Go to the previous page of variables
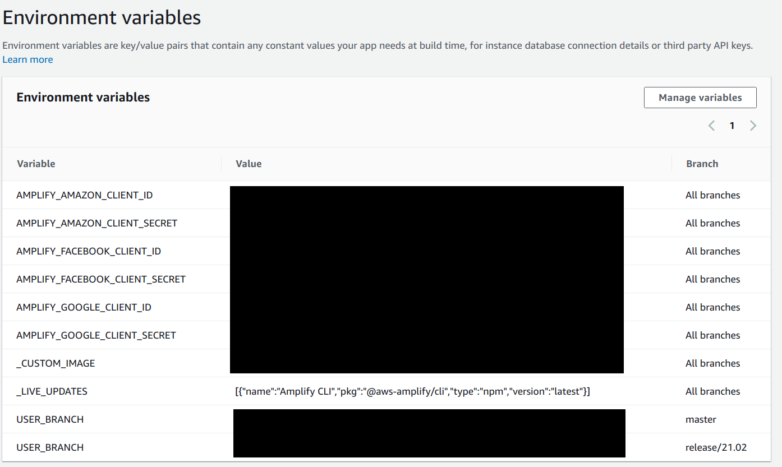The image size is (782, 467). 711,126
